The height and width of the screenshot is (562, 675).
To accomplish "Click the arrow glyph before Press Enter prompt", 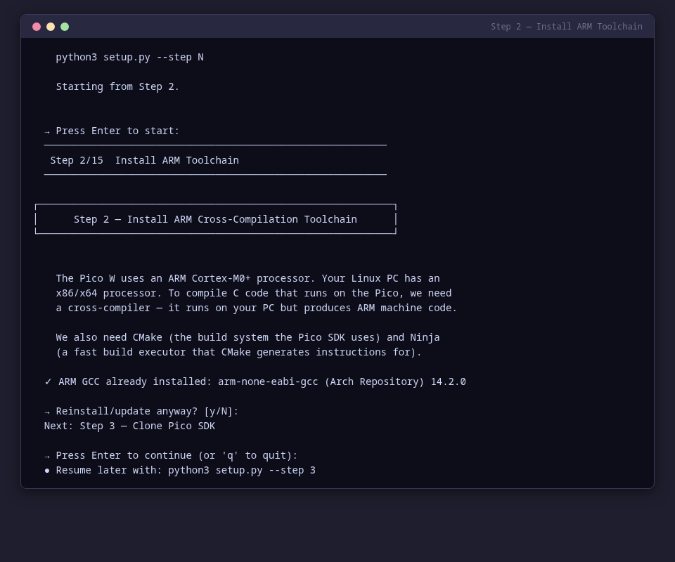I will (46, 131).
